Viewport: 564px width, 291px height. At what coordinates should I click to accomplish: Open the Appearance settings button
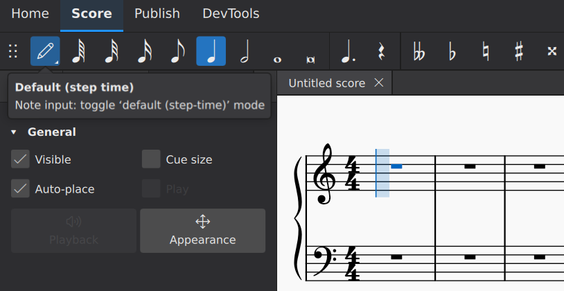click(202, 231)
